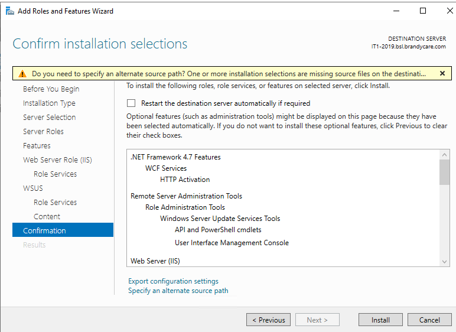Select Web Server Role (IIS) step
456x332 pixels.
[57, 160]
